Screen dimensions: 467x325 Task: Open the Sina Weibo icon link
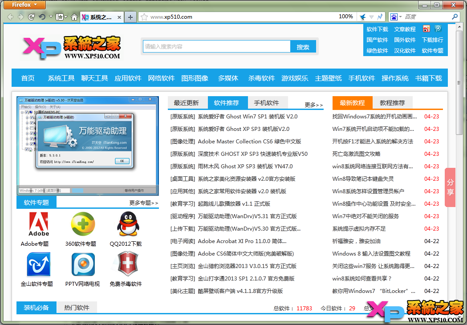click(426, 29)
